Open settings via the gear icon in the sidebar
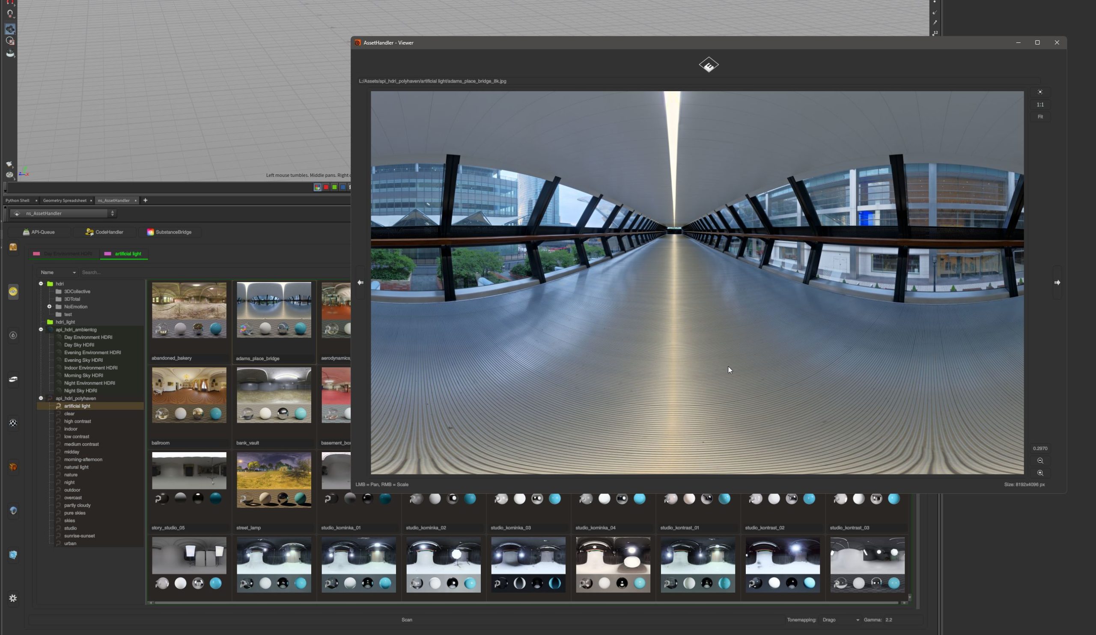Image resolution: width=1096 pixels, height=635 pixels. 13,599
